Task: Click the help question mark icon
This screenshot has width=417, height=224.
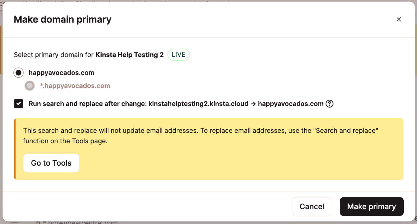Action: click(x=329, y=104)
